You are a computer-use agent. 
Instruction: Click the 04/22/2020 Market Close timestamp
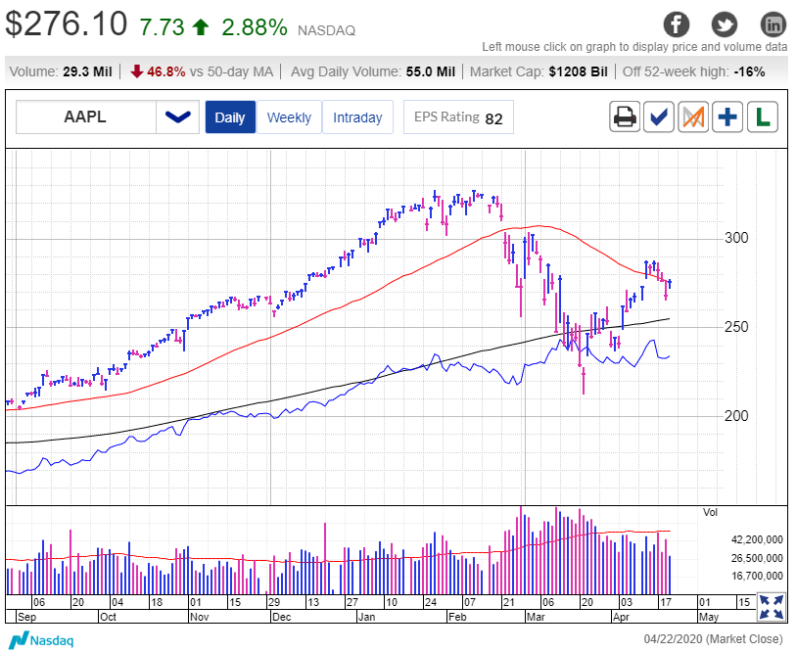[713, 639]
